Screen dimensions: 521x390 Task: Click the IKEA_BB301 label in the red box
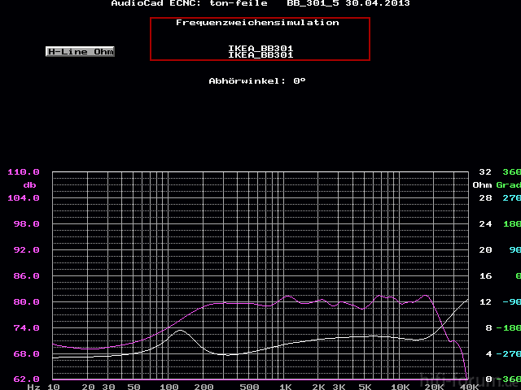[x=260, y=51]
